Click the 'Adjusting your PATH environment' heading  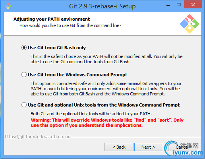pos(52,19)
